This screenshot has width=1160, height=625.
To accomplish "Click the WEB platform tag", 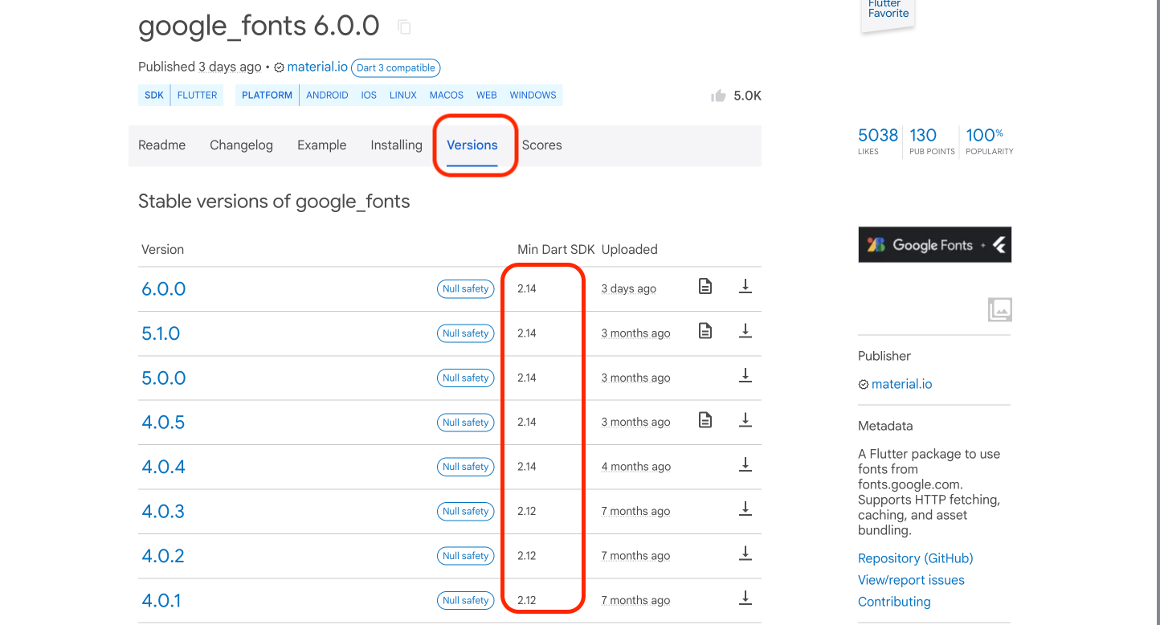I will tap(487, 96).
